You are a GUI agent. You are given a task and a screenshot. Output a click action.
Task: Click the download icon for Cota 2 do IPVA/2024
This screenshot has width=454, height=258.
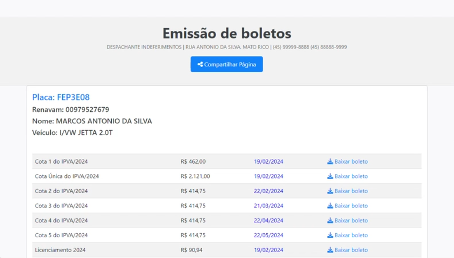330,190
